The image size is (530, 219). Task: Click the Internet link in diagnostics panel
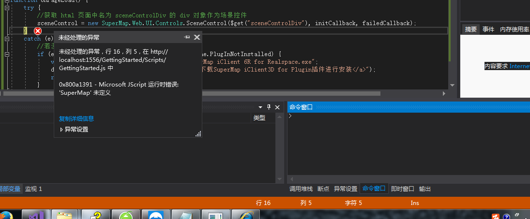pos(519,66)
